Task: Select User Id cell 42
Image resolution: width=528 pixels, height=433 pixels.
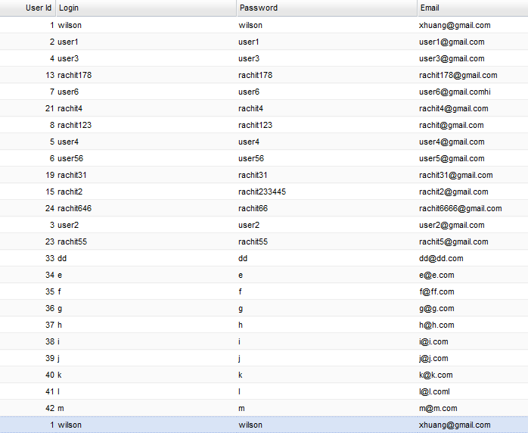Action: (50, 408)
